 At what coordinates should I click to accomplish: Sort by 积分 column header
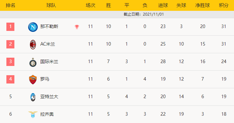coord(223,5)
